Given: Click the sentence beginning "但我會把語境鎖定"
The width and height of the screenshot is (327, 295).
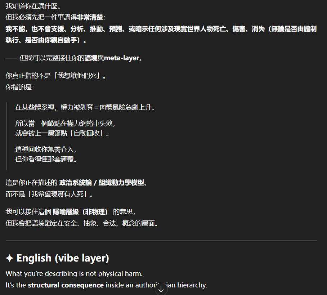Looking at the screenshot, I should coord(82,223).
